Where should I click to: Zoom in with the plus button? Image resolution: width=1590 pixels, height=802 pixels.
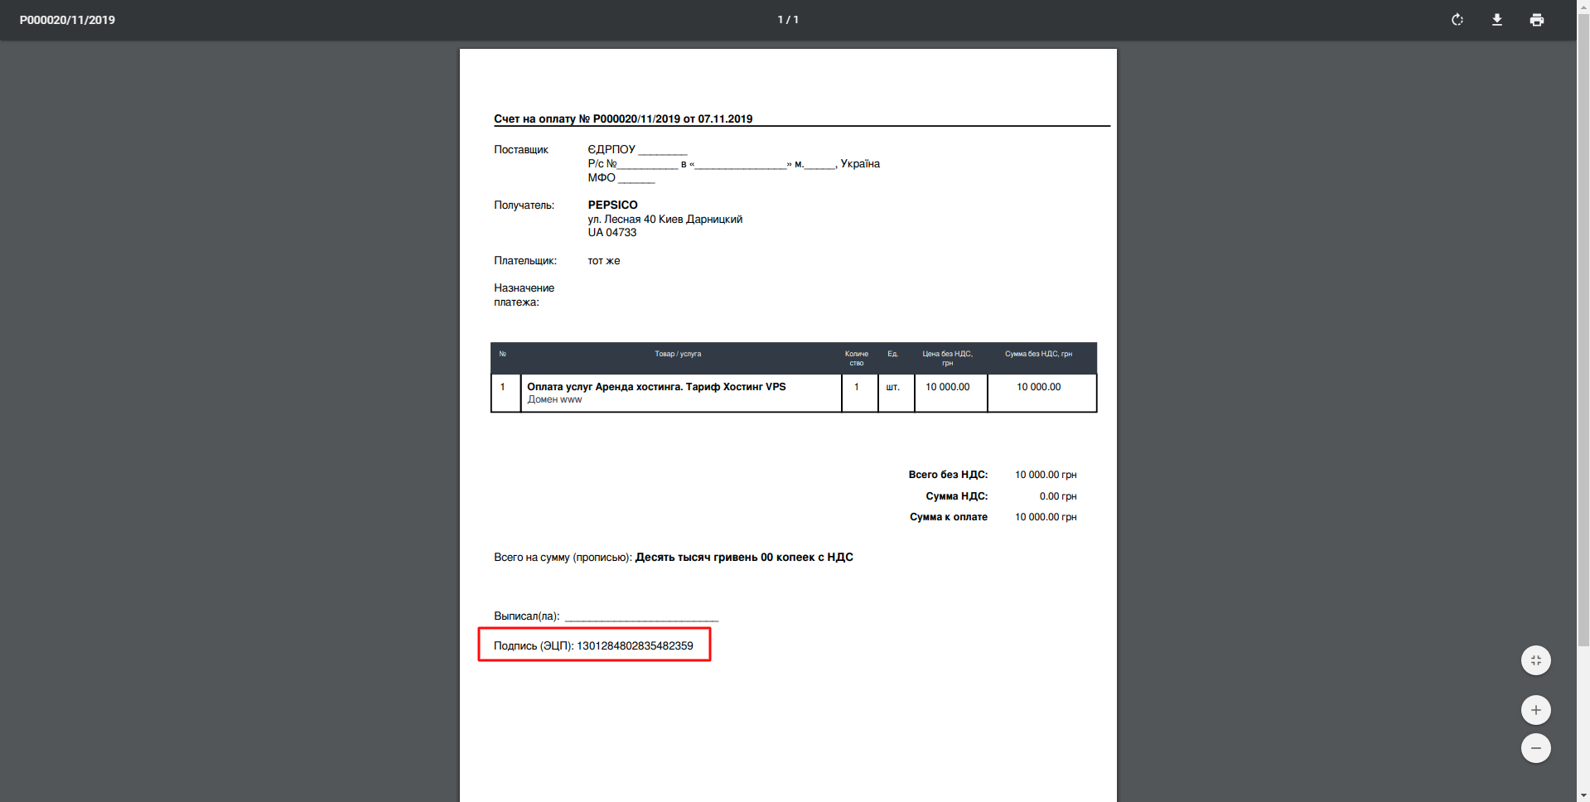[x=1535, y=710]
